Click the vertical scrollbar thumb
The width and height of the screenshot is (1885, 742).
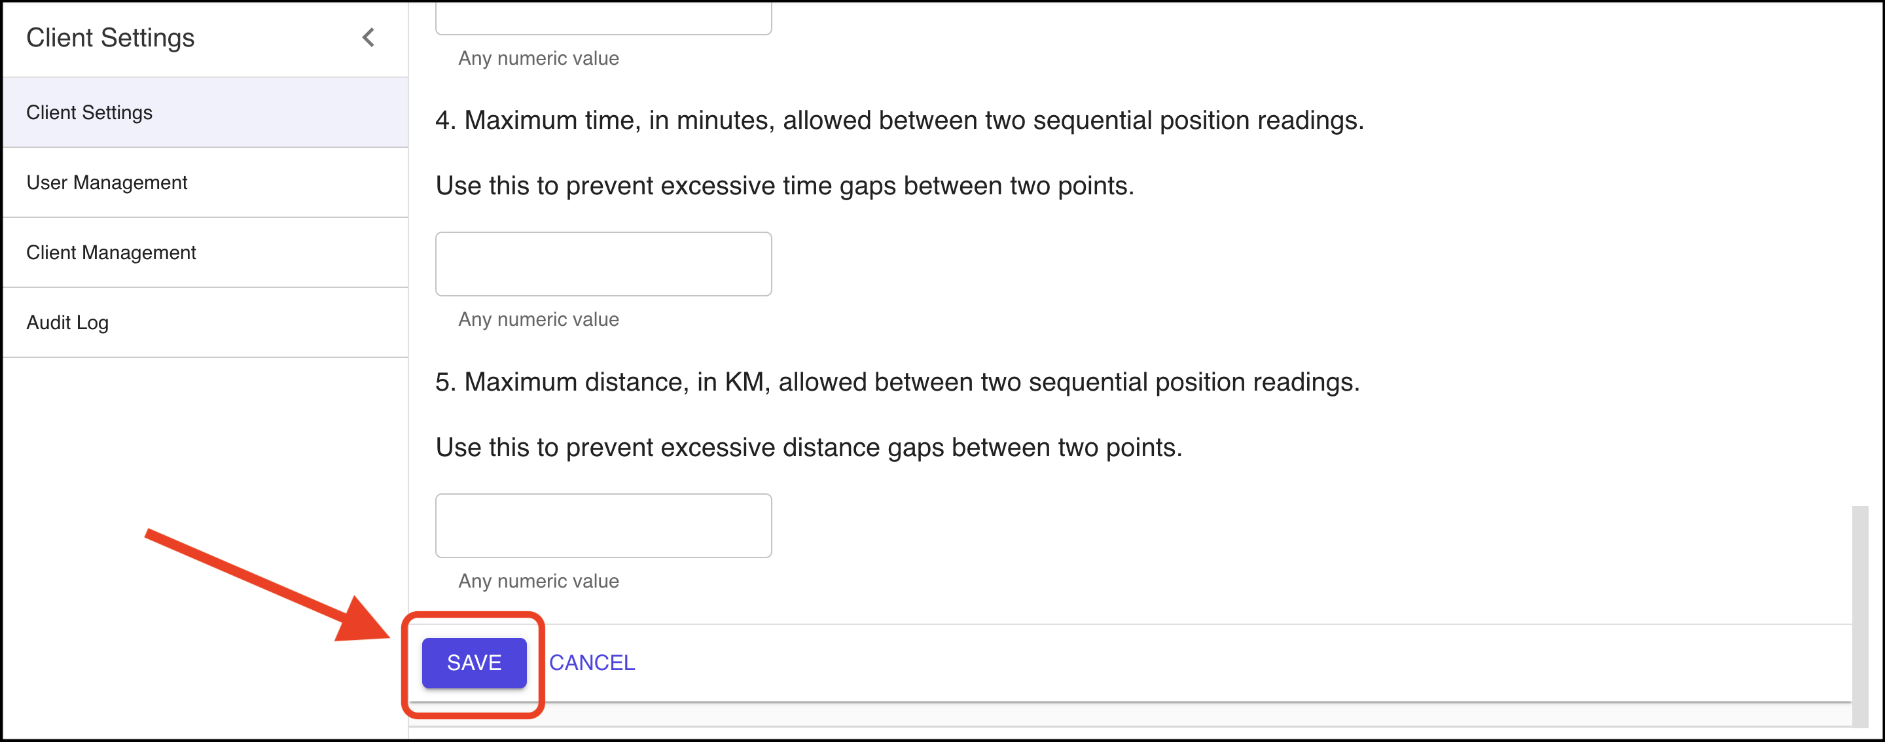1859,614
